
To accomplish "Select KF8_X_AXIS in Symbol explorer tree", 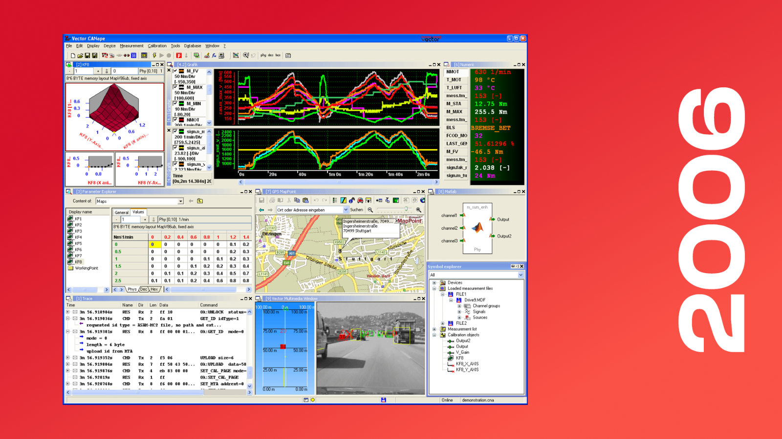I will point(467,364).
